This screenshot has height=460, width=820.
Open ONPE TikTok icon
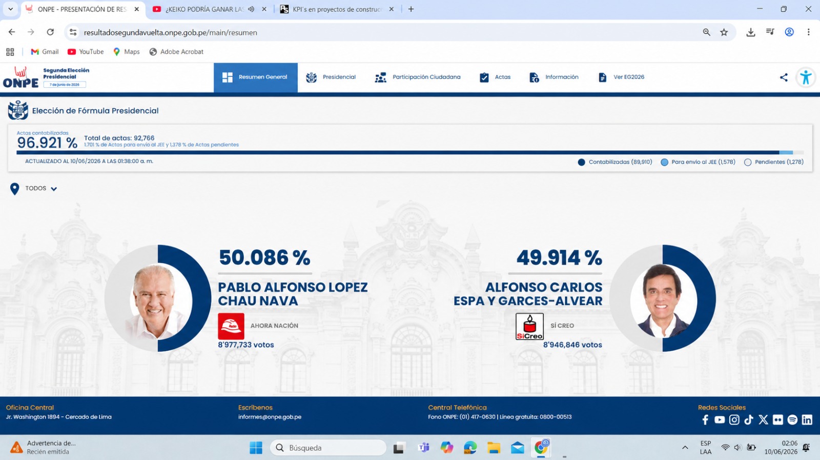point(749,420)
